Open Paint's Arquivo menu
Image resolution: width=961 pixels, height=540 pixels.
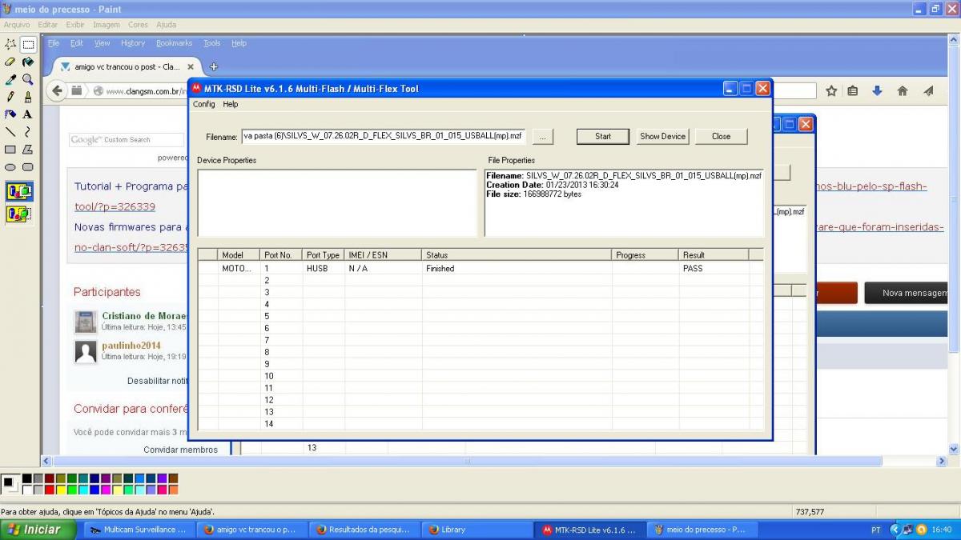point(17,25)
